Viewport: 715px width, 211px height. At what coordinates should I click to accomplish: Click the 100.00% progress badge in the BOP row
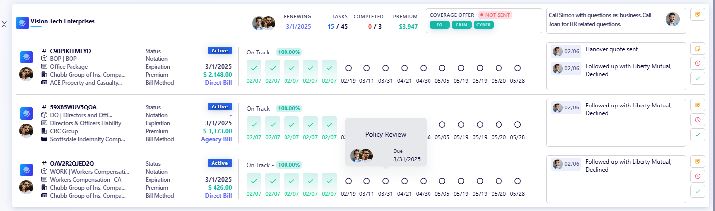point(289,52)
